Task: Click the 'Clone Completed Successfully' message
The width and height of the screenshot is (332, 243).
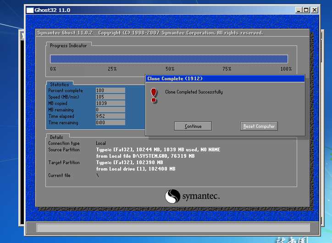Action: 194,92
